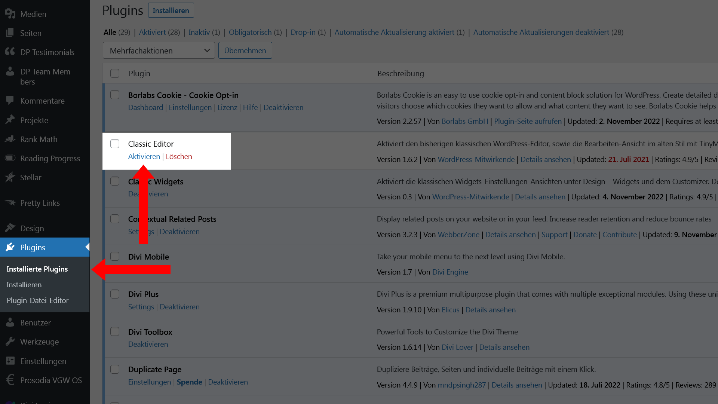Click Übernehmen button to apply action
This screenshot has height=404, width=718.
click(x=245, y=50)
